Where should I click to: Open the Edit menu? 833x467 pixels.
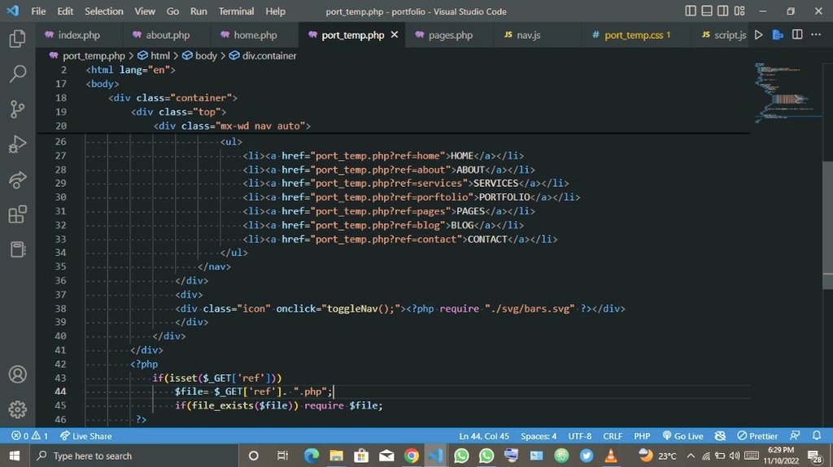coord(65,11)
